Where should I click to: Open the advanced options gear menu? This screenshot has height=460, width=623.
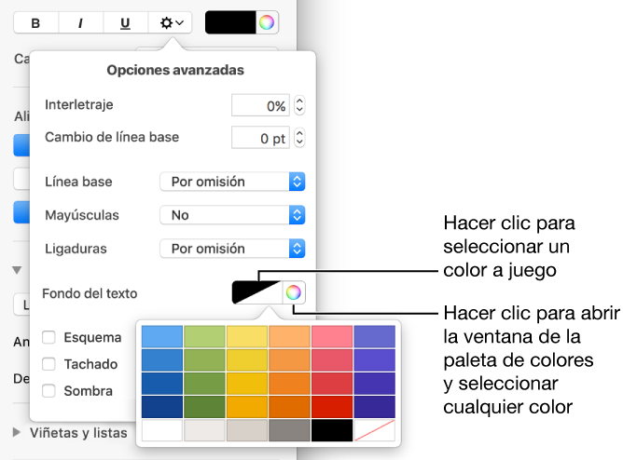(171, 23)
